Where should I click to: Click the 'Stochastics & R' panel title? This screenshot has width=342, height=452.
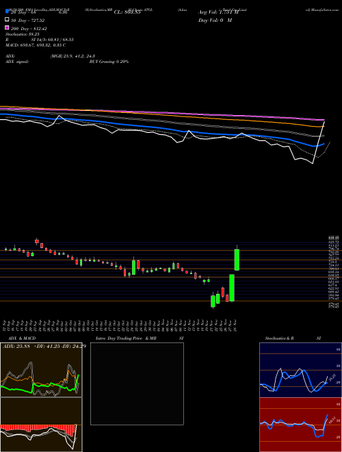tap(280, 338)
